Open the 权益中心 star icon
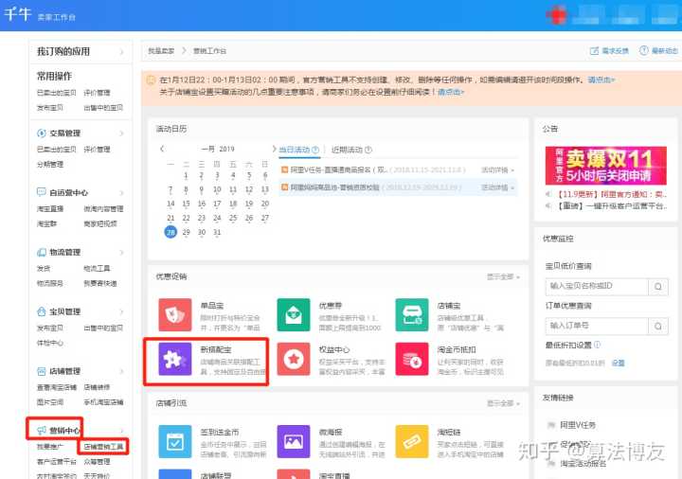The image size is (682, 479). tap(294, 360)
